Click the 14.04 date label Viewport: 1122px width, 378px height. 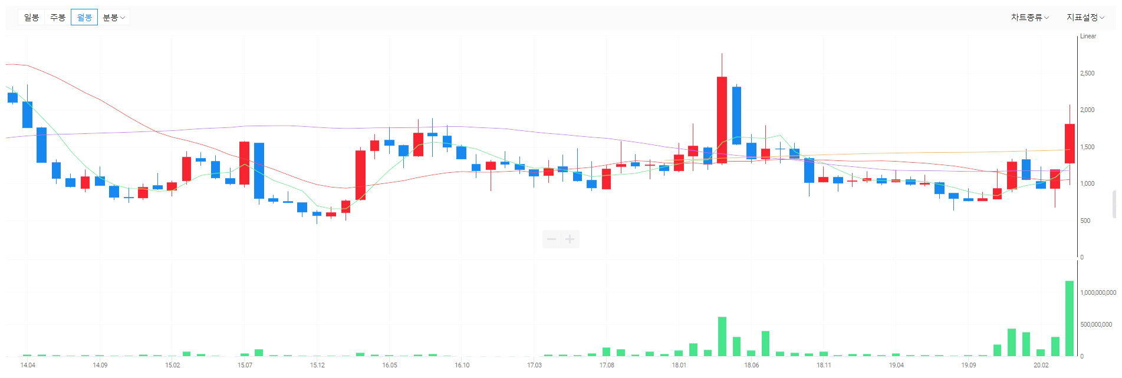[x=28, y=366]
